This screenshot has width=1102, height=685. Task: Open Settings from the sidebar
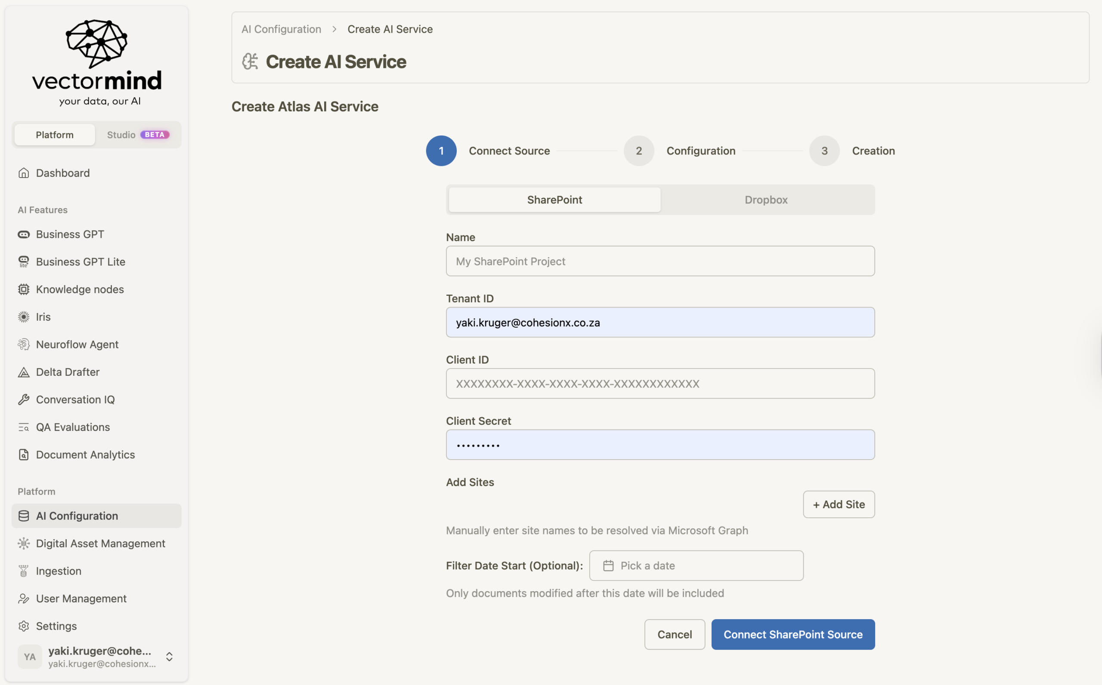pos(96,626)
